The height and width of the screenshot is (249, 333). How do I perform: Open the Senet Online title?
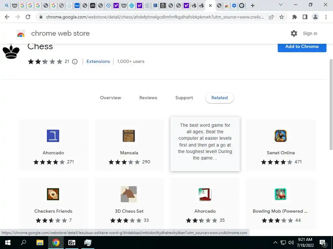pyautogui.click(x=281, y=153)
